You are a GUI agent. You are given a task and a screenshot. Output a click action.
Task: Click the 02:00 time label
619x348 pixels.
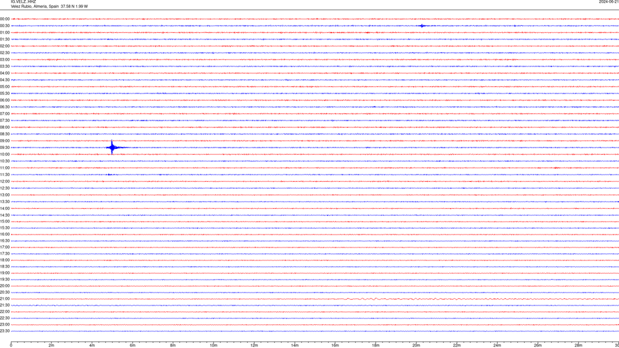(x=5, y=46)
